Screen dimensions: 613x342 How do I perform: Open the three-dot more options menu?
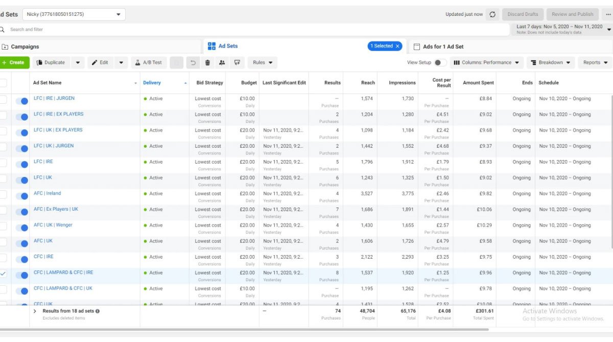(x=608, y=14)
